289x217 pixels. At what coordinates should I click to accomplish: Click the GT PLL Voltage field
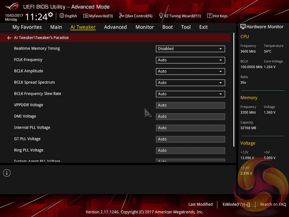tap(191, 139)
